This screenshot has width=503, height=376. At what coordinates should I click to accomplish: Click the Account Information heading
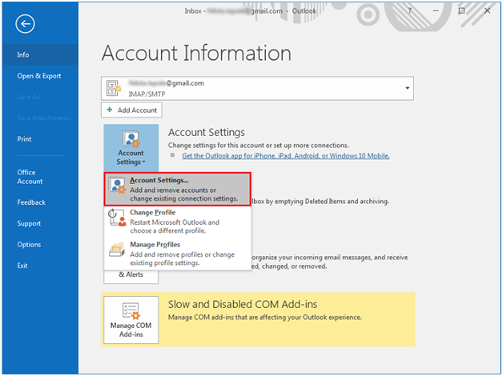tap(196, 53)
